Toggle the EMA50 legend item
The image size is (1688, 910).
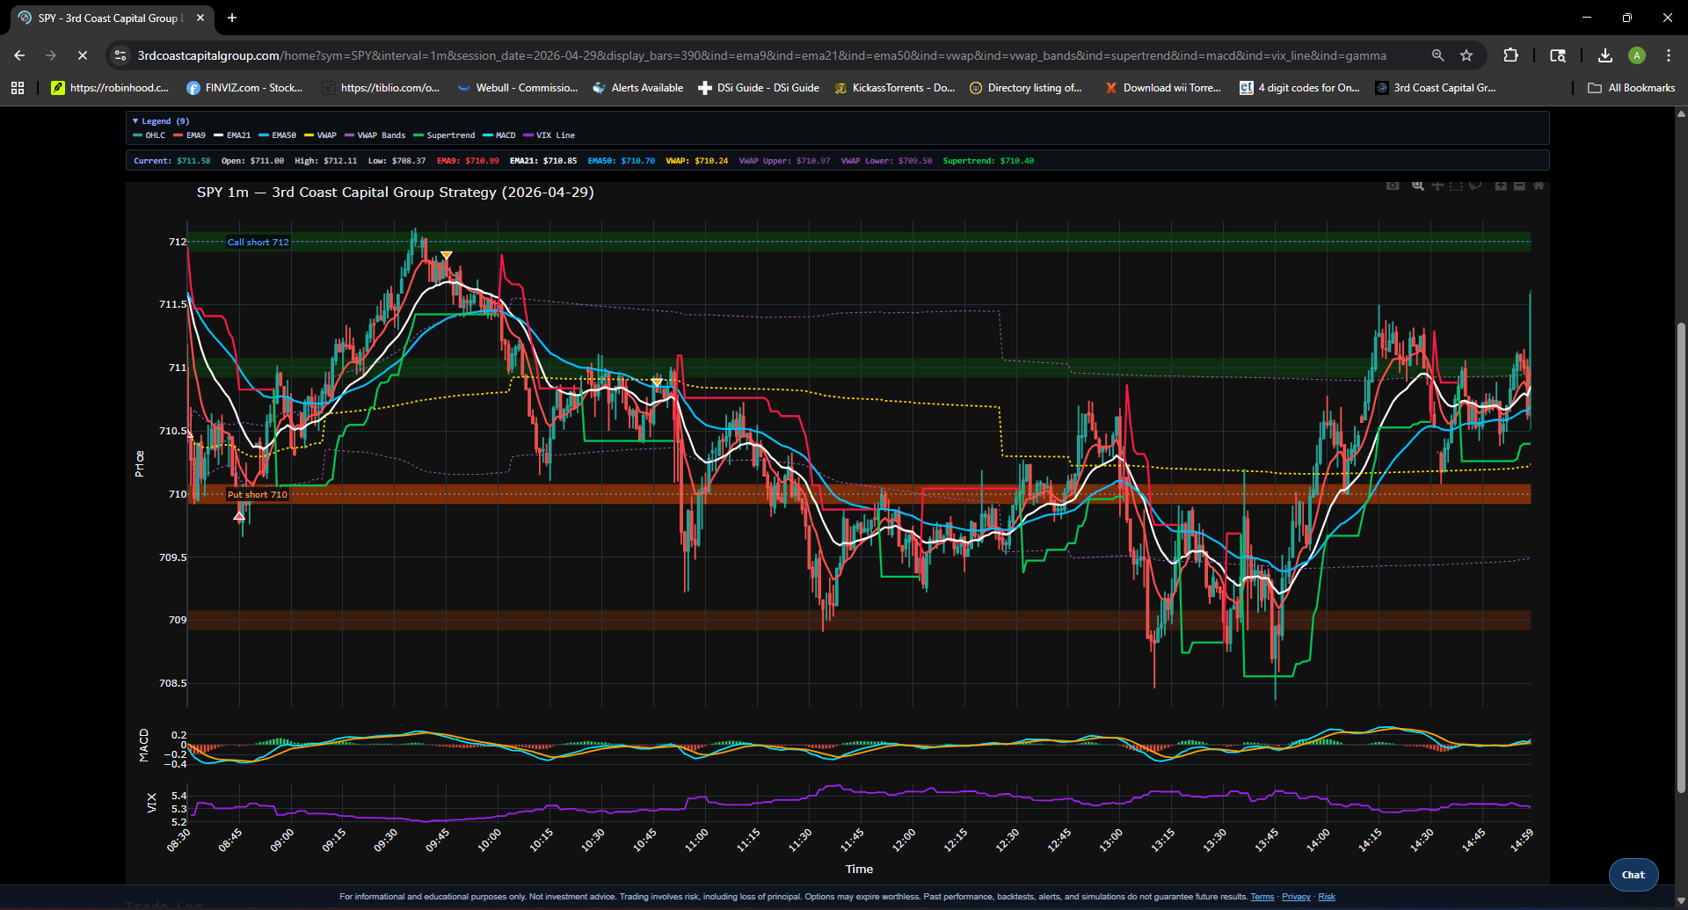pos(278,135)
